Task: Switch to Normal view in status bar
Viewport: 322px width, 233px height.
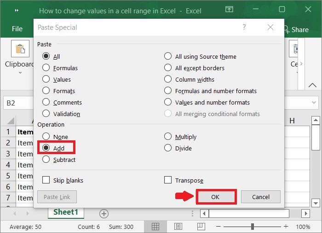Action: point(155,227)
